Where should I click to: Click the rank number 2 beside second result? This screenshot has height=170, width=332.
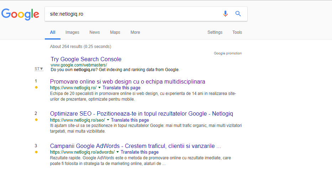(36, 113)
